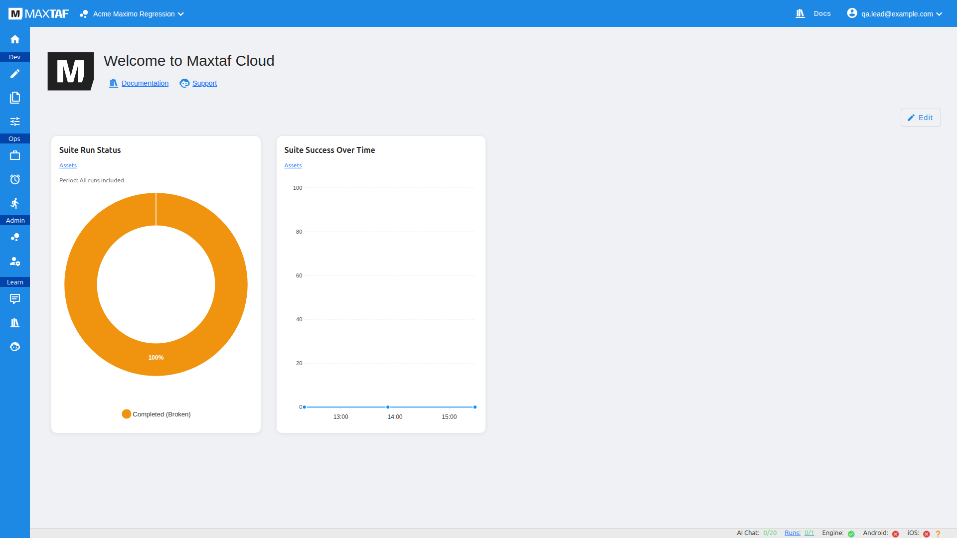This screenshot has width=957, height=538.
Task: Open the briefcase icon under Ops
Action: (15, 155)
